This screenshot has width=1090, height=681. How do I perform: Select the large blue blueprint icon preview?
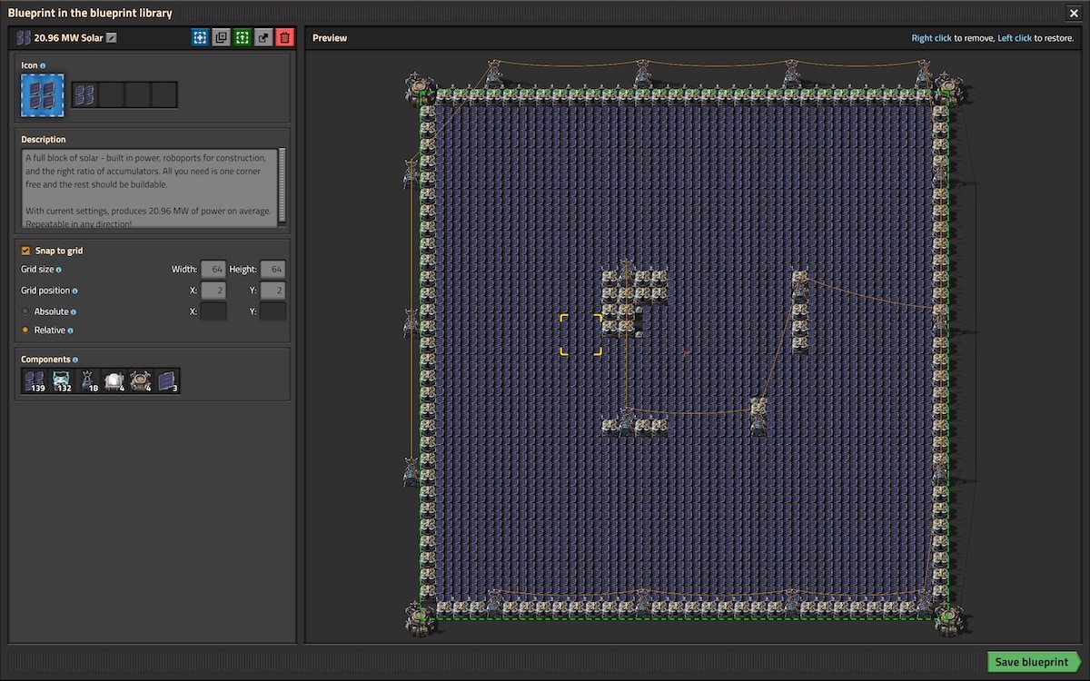43,95
